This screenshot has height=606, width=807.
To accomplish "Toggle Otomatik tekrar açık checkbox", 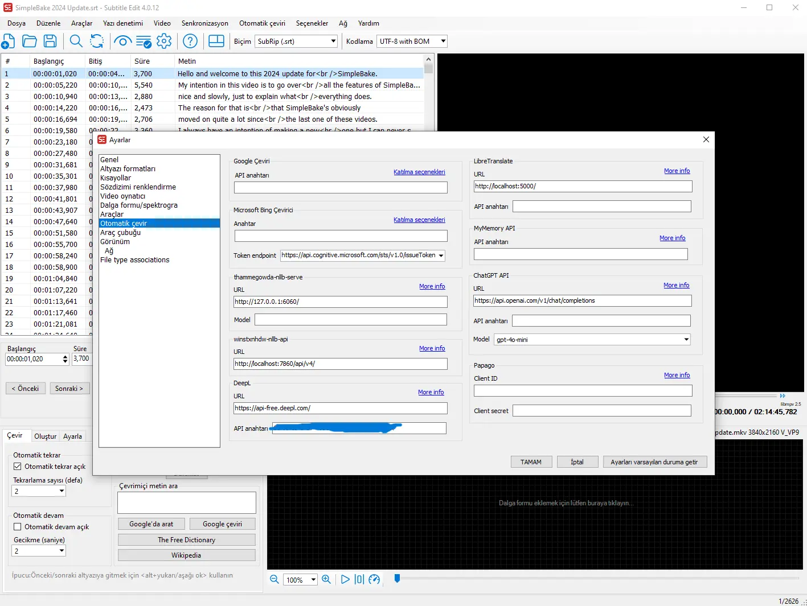I will point(18,467).
